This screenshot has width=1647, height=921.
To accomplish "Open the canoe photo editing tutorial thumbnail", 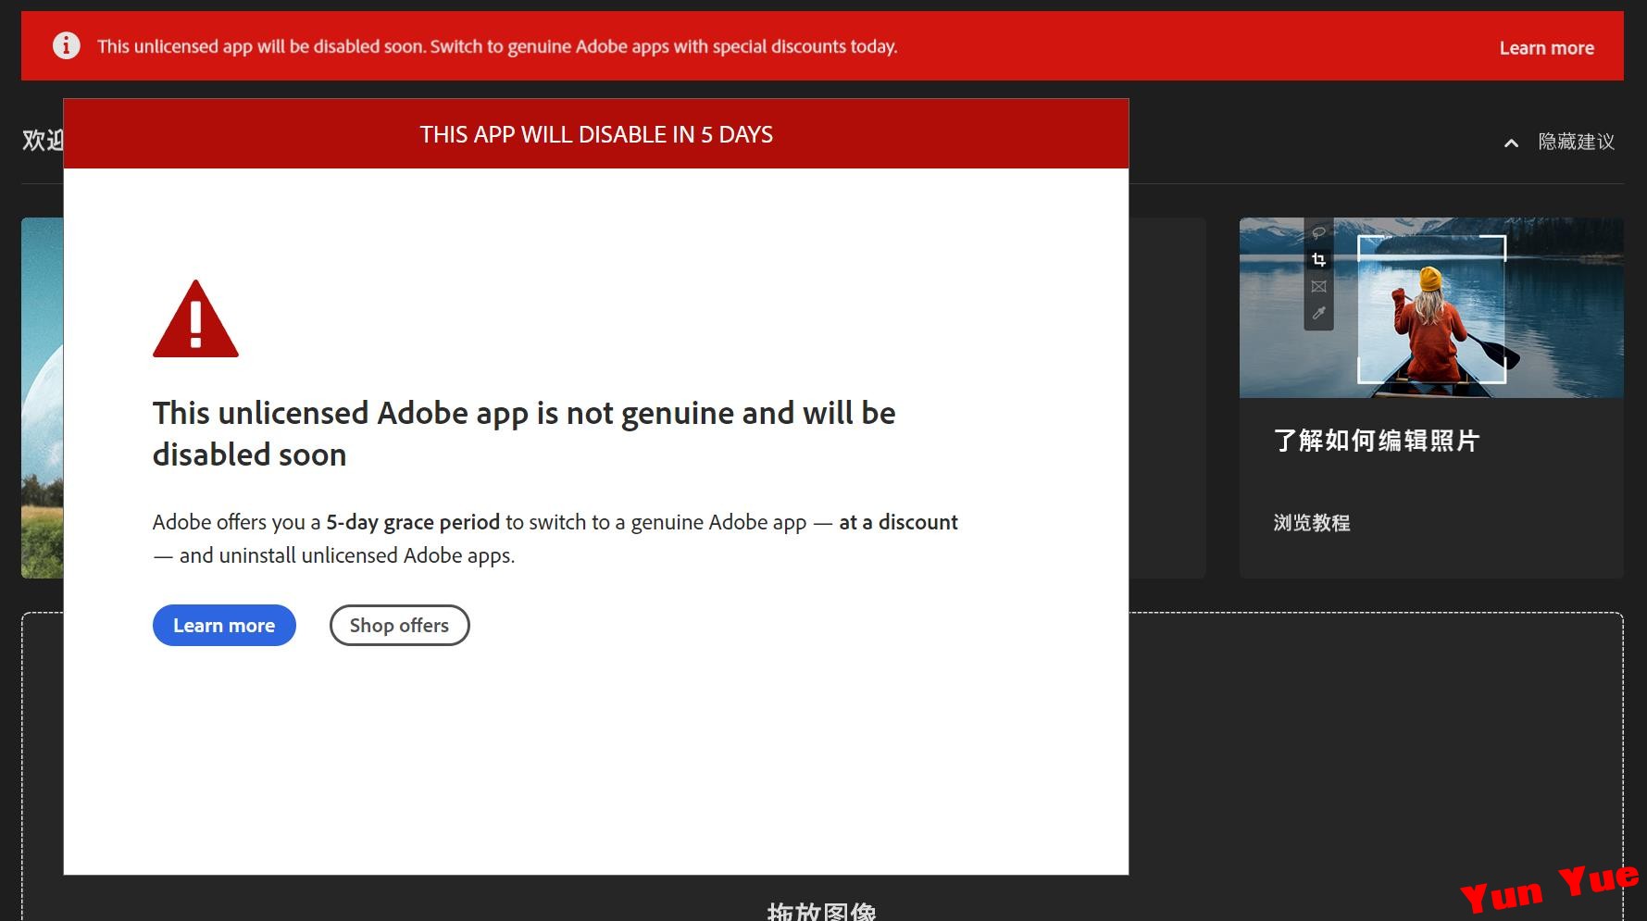I will (x=1430, y=308).
